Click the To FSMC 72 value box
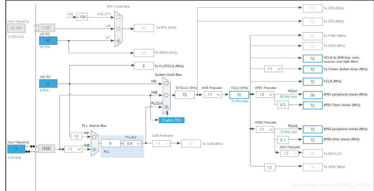 [312, 36]
